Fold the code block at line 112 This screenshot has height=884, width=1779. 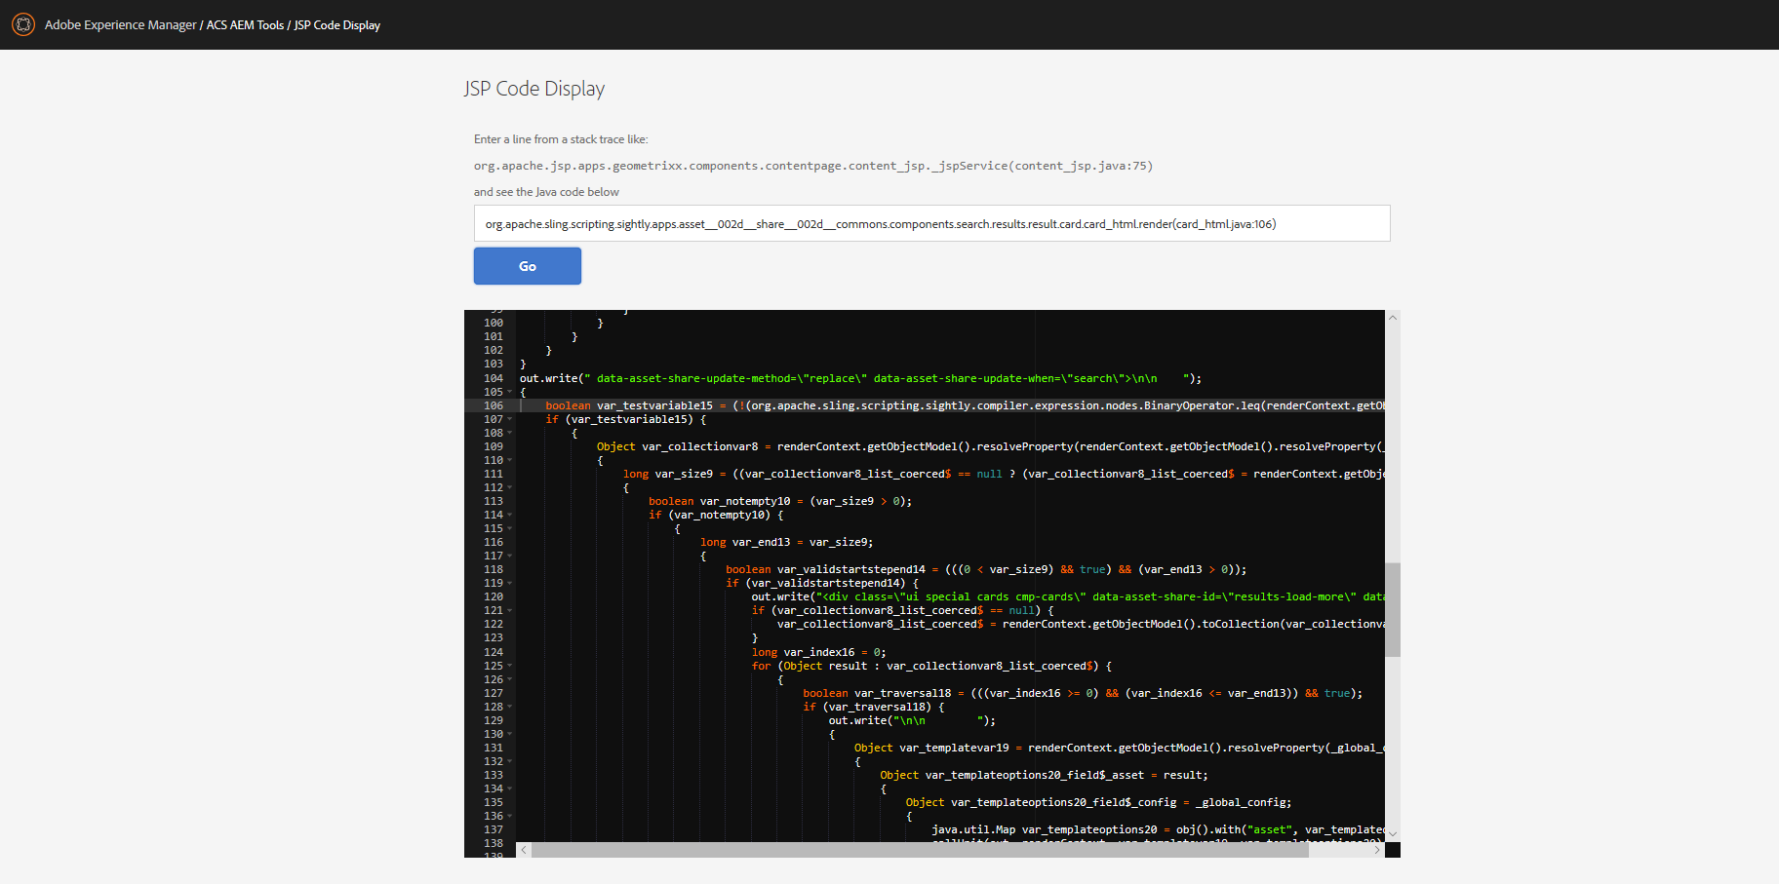[x=509, y=487]
